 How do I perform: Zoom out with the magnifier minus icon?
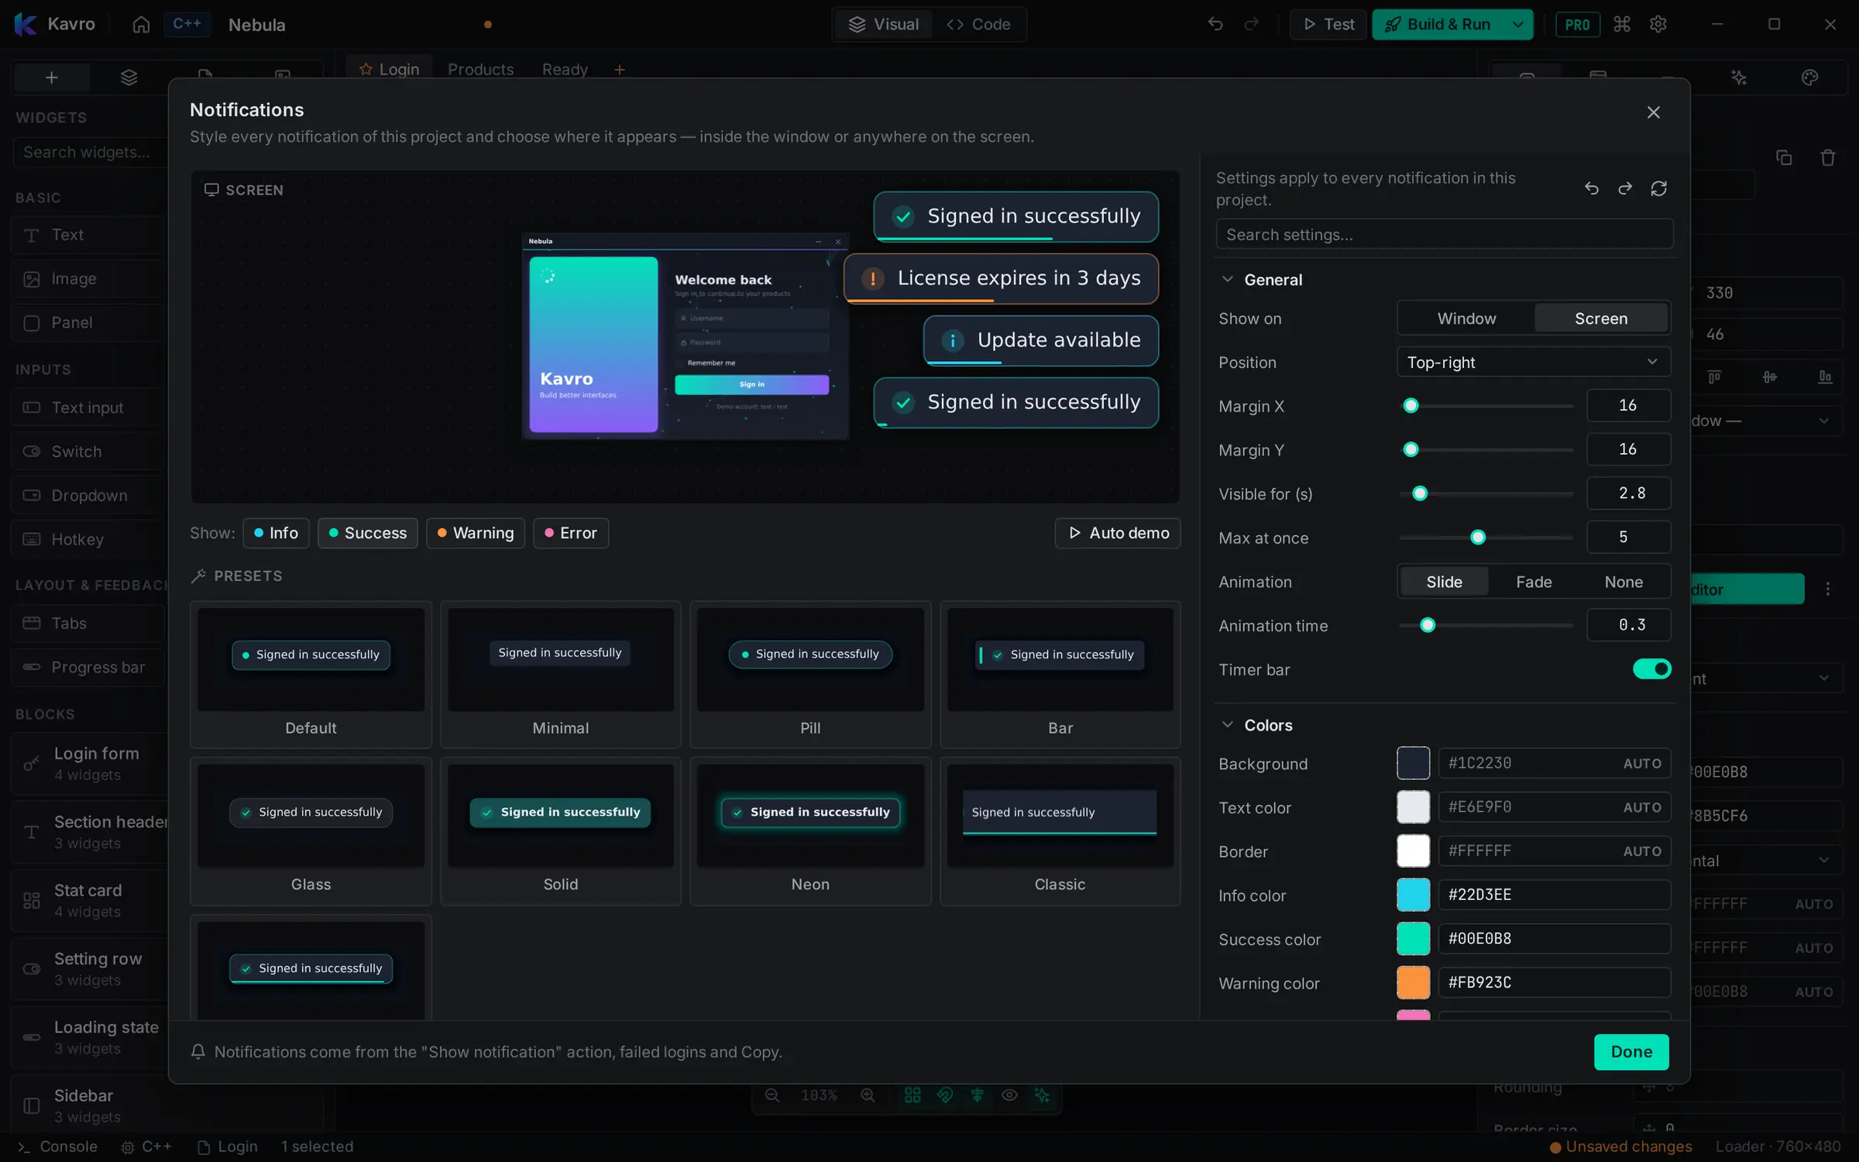[x=771, y=1095]
